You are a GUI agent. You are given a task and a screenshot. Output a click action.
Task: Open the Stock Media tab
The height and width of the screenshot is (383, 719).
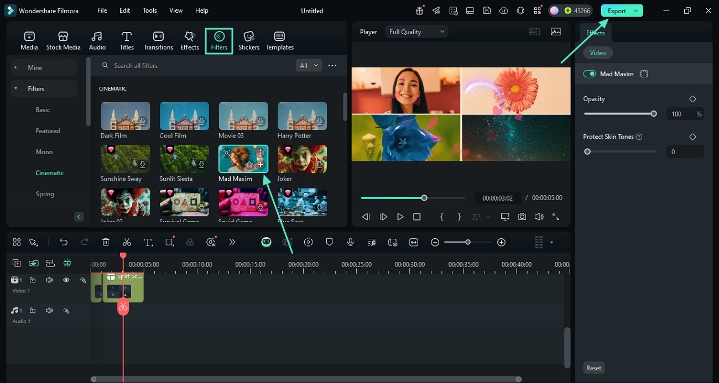click(63, 41)
